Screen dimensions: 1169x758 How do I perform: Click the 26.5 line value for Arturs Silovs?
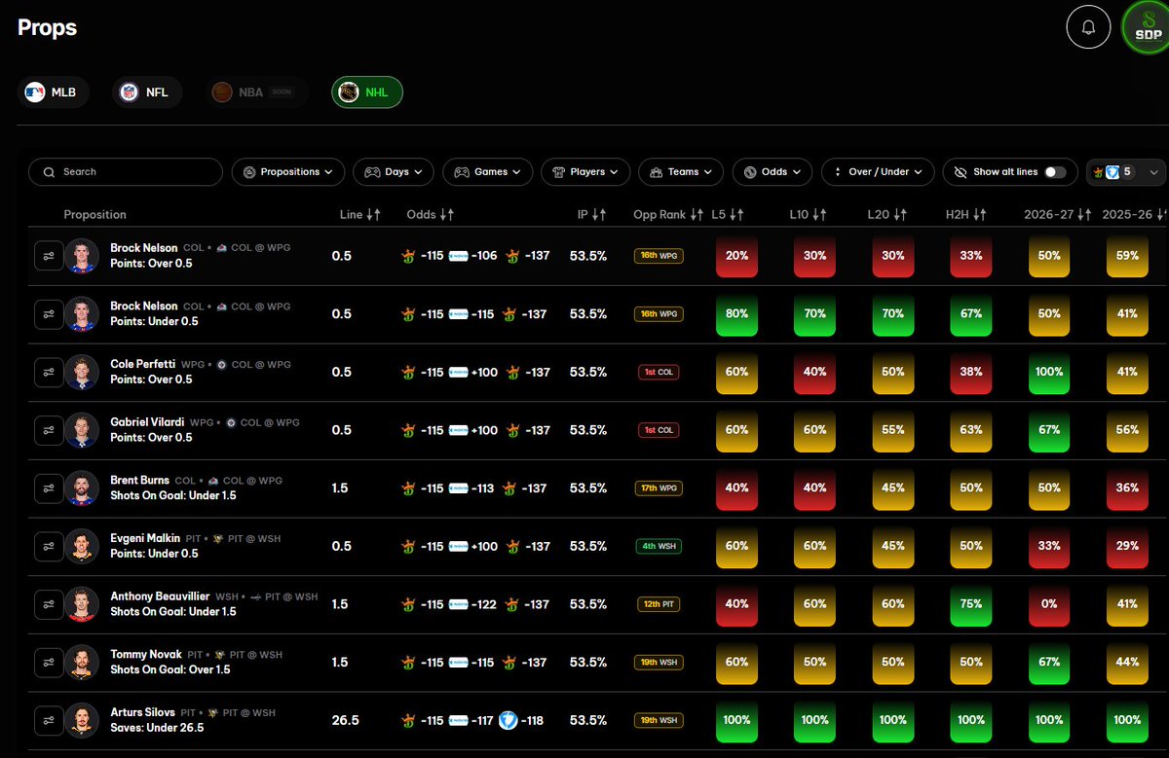pyautogui.click(x=345, y=721)
